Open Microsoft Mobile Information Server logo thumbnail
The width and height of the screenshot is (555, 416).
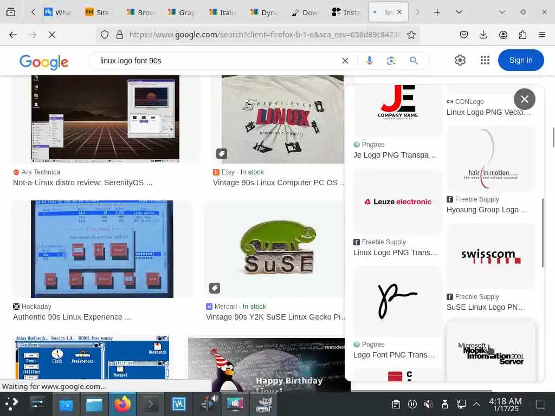coord(491,351)
